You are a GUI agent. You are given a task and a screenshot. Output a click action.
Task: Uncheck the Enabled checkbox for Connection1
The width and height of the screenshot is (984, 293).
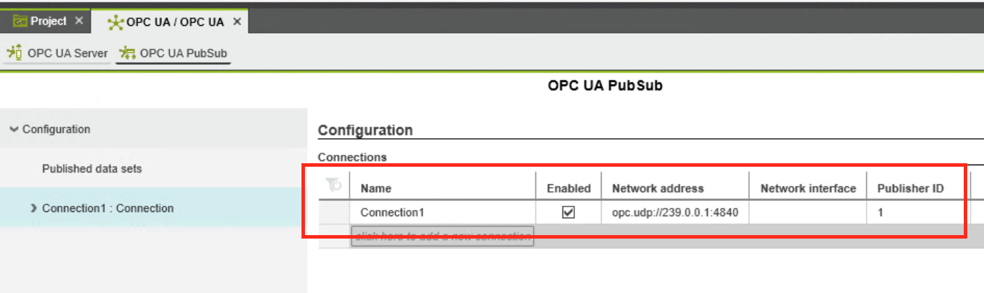568,213
